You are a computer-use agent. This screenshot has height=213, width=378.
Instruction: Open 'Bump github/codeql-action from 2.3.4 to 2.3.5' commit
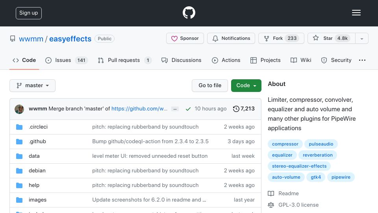click(150, 141)
